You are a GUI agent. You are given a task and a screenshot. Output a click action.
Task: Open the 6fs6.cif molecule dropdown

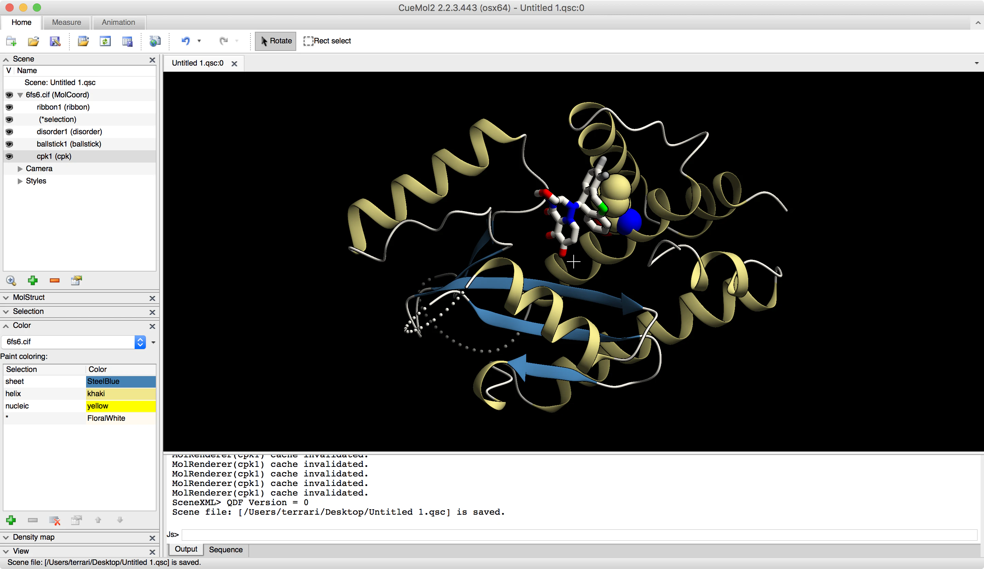coord(73,342)
